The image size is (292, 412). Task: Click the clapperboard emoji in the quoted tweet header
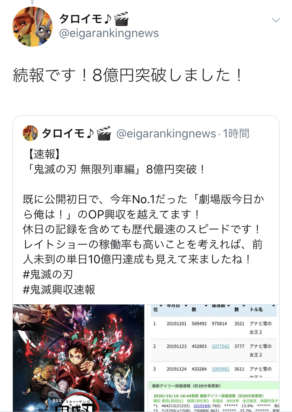[x=104, y=133]
